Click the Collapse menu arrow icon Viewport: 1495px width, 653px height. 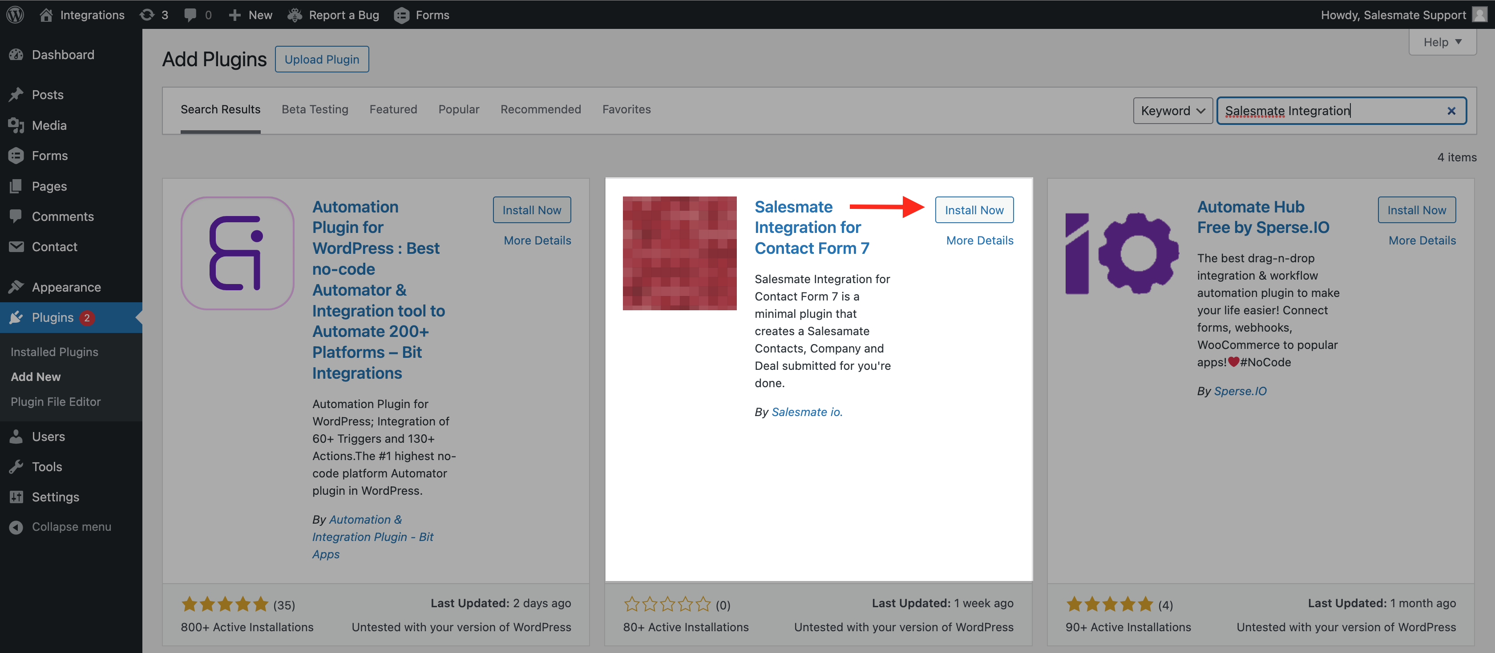[x=16, y=527]
